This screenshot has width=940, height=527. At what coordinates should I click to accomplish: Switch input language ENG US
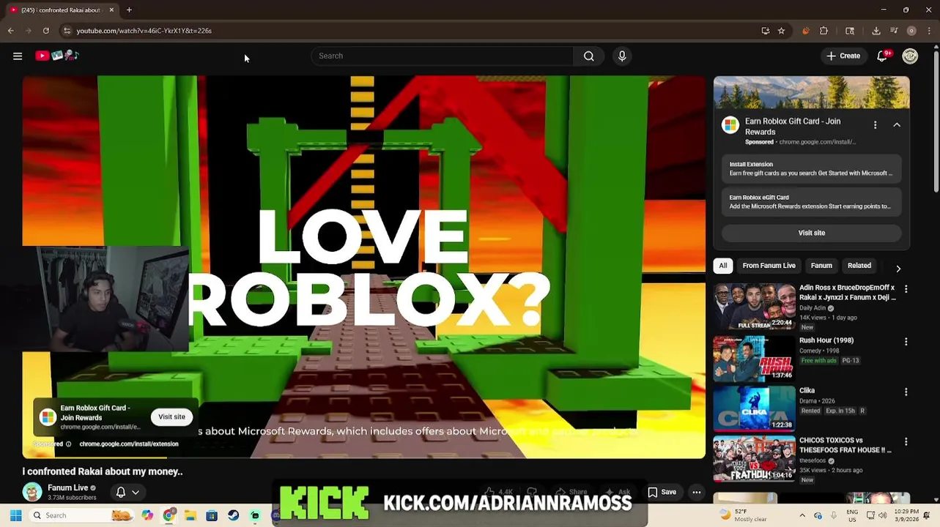[x=852, y=515]
